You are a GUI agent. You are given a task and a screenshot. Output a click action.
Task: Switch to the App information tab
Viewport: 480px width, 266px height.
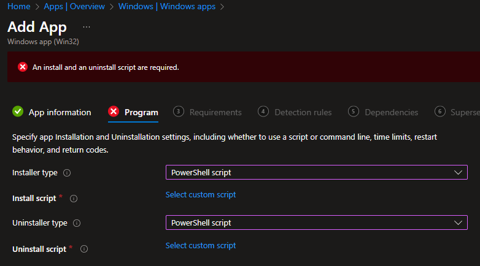point(60,112)
